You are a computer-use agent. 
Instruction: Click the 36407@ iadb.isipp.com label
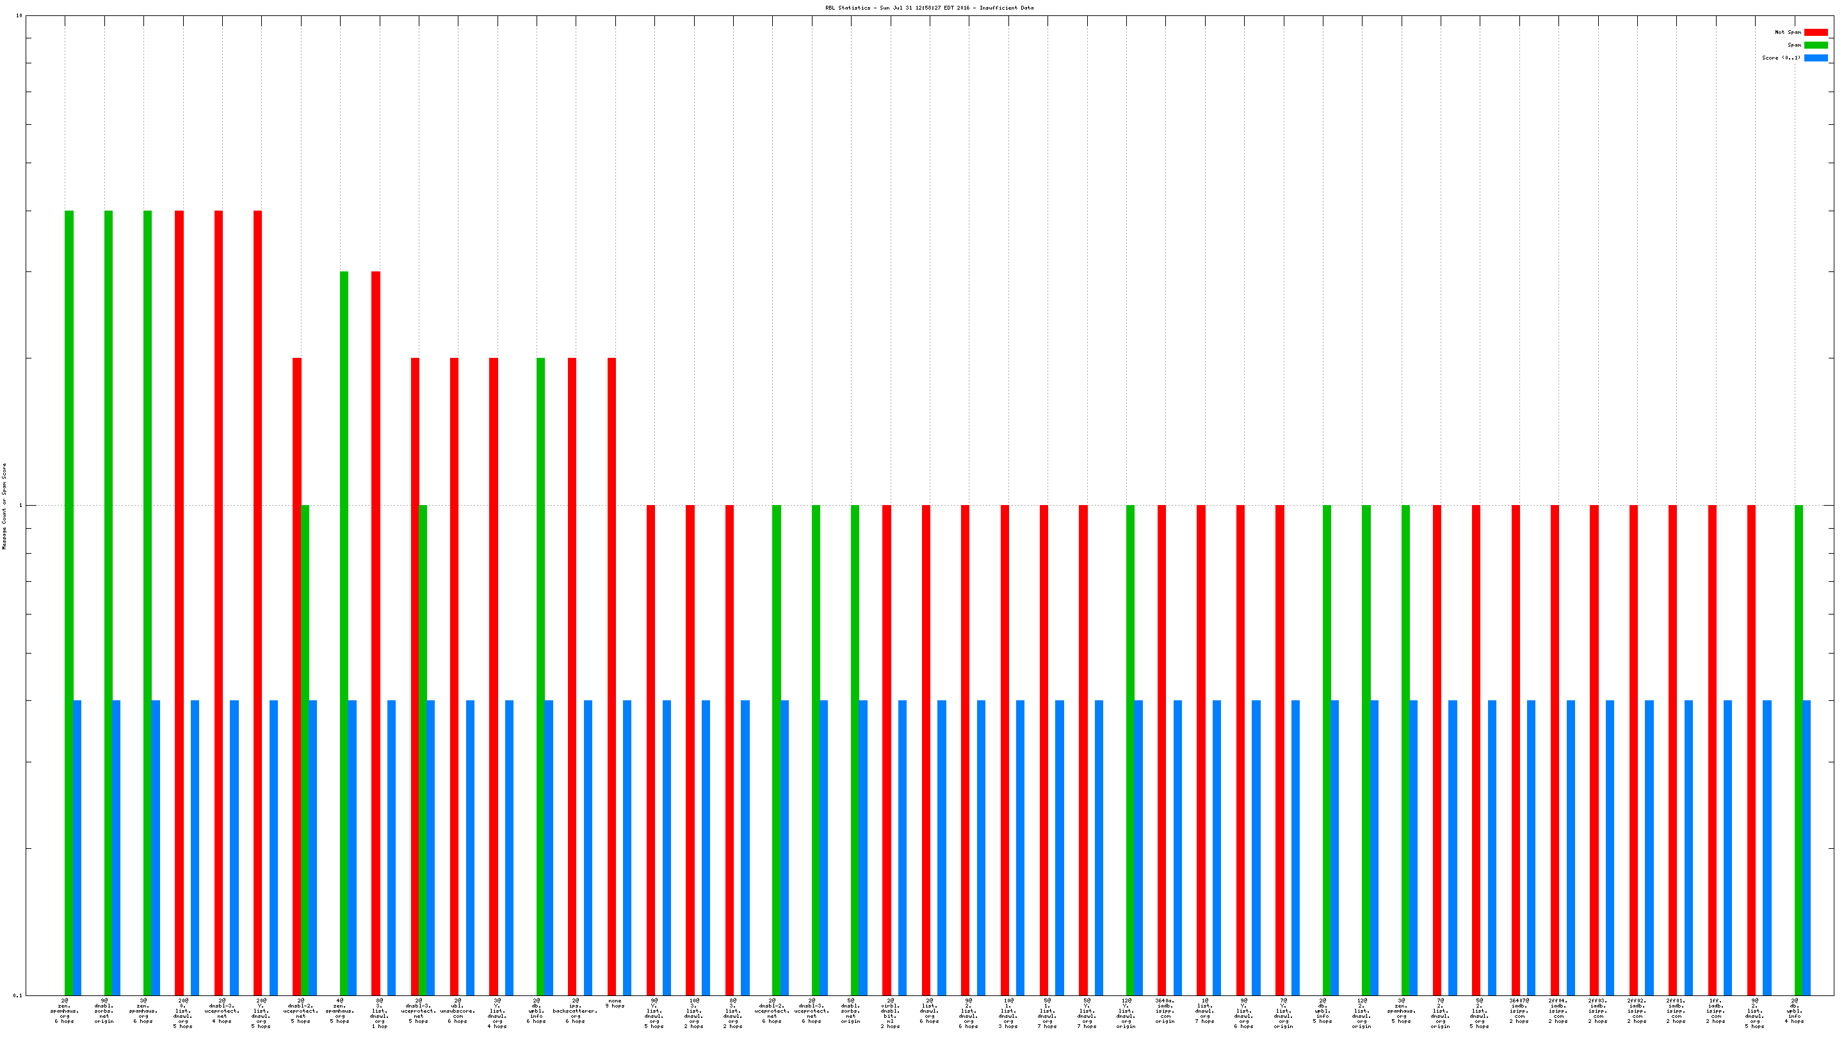point(1519,1011)
